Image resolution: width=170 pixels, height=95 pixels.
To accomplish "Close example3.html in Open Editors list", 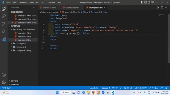I will point(13,22).
